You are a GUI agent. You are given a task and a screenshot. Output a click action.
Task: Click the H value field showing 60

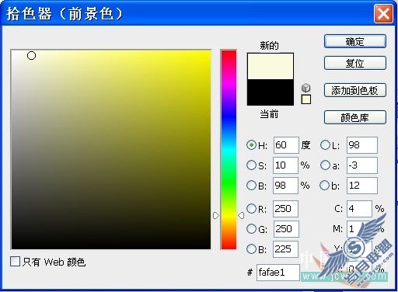click(286, 145)
